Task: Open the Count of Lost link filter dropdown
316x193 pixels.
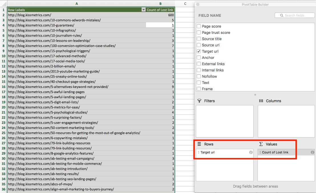Action: point(144,9)
